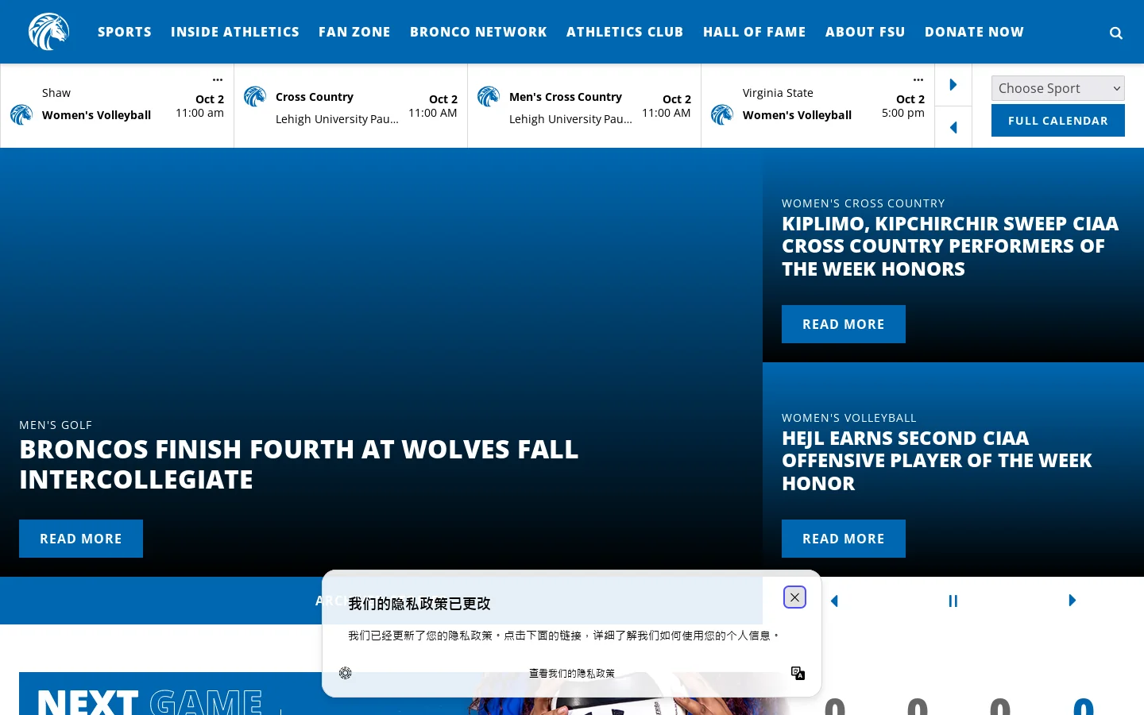Click the 'Men's Cross Country' event title
This screenshot has width=1144, height=715.
click(566, 97)
